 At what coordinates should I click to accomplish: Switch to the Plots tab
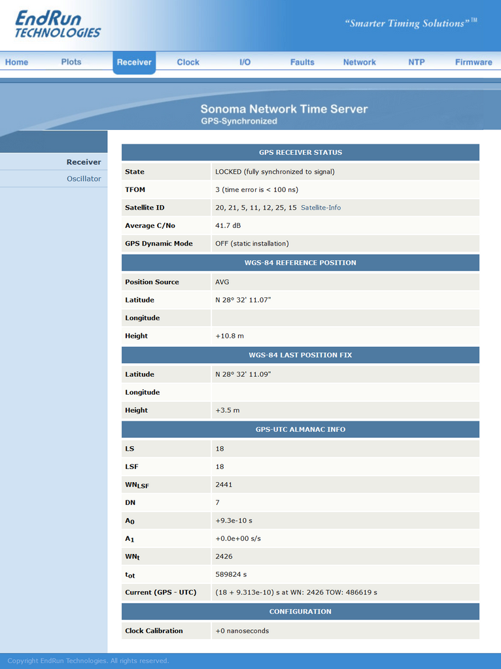click(71, 62)
